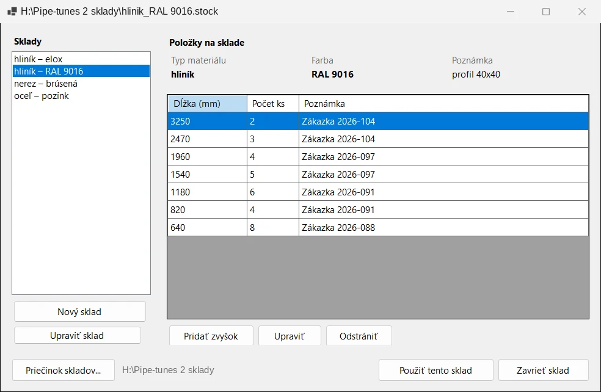Add a remnant with 'Pridať zvyšok'
The height and width of the screenshot is (392, 601).
pyautogui.click(x=211, y=336)
